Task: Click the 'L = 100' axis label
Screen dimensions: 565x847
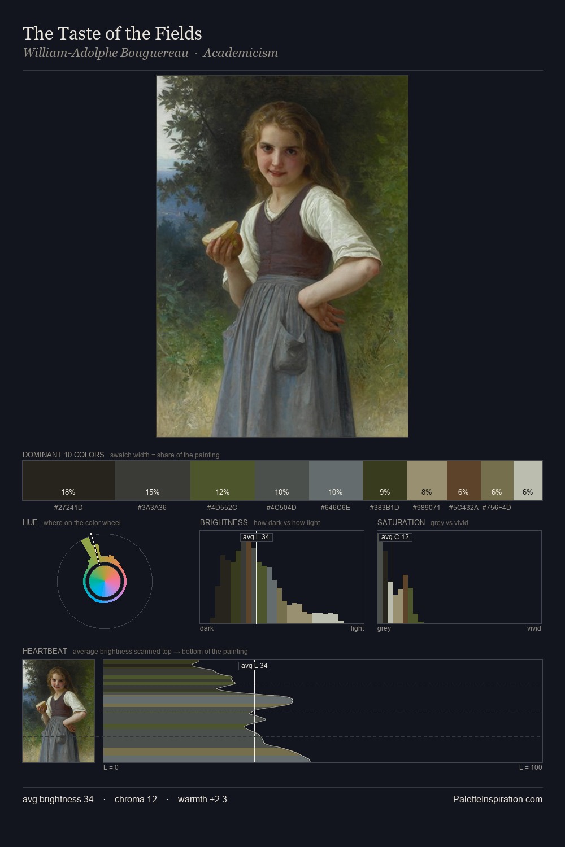Action: (531, 767)
